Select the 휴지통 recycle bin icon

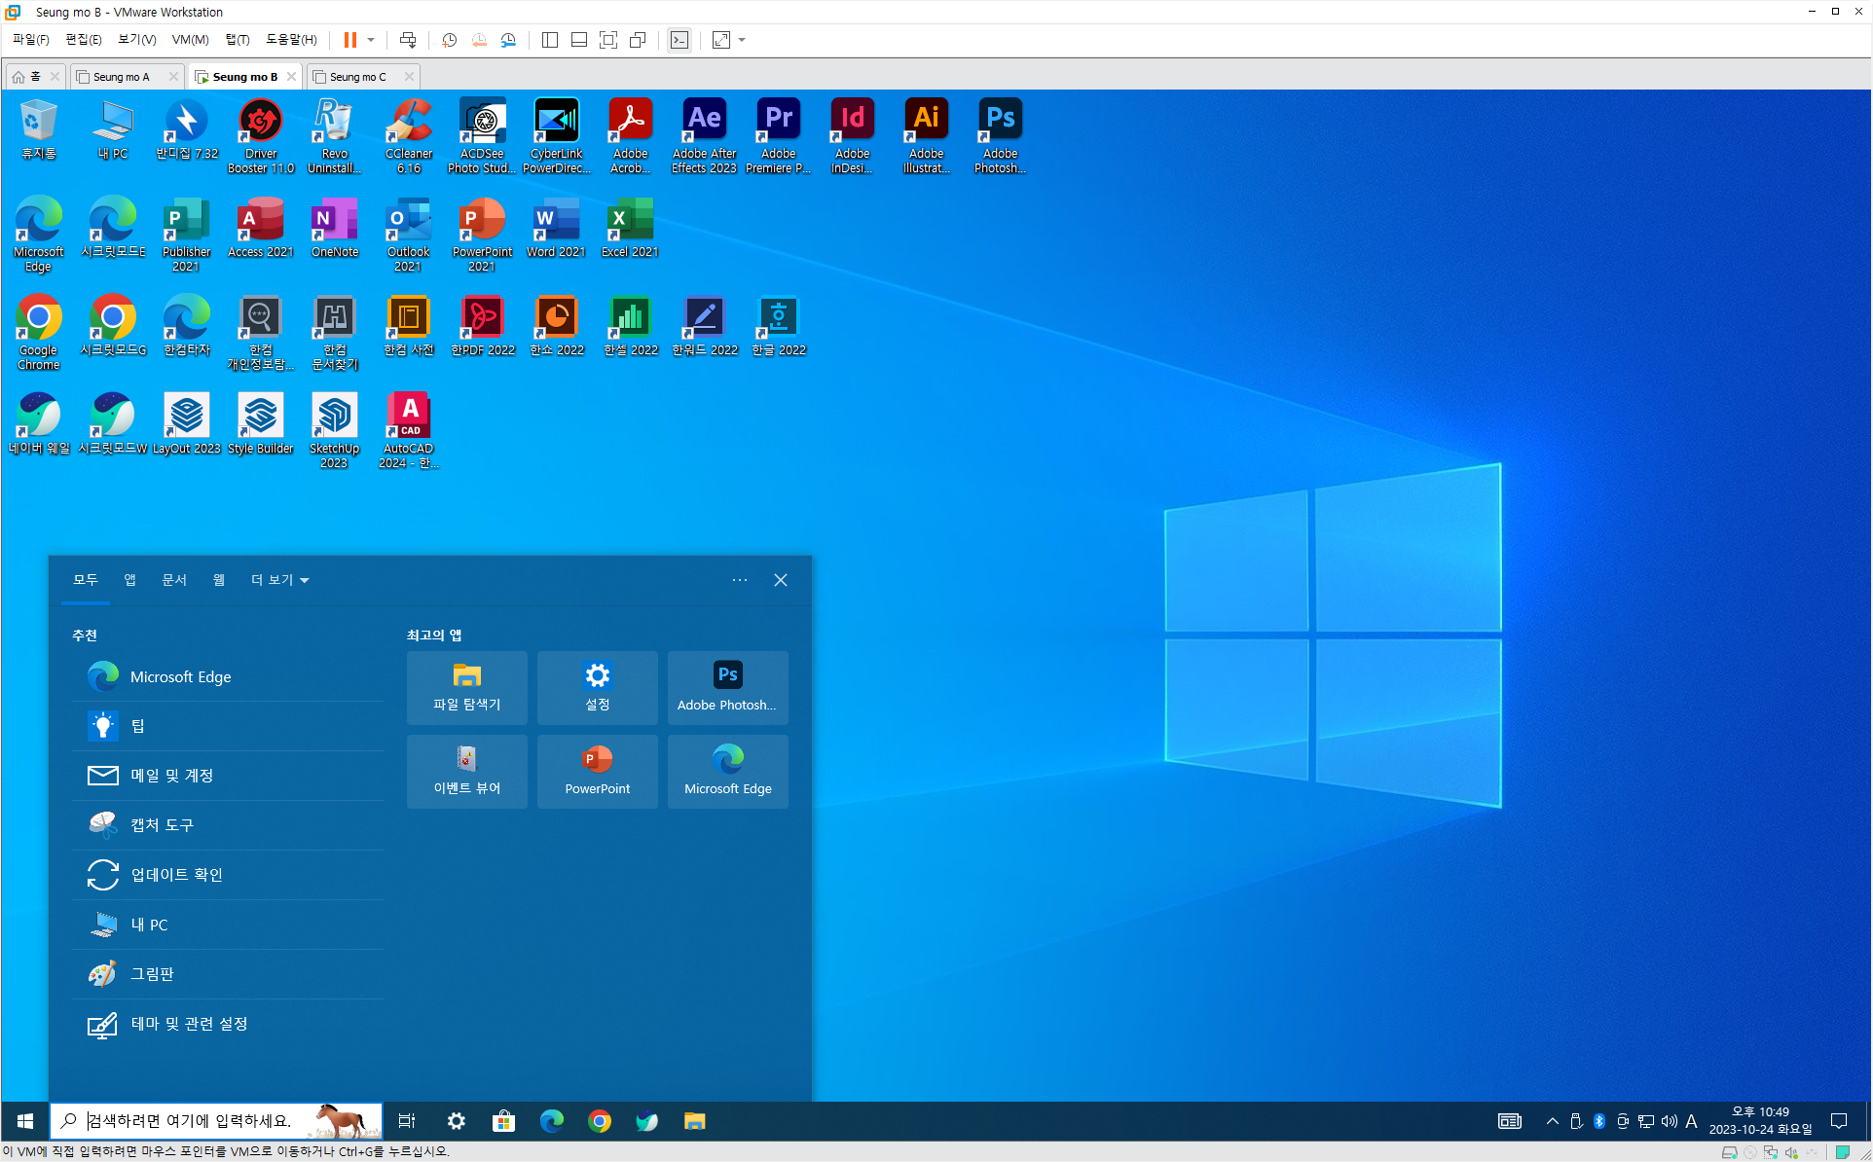click(38, 128)
